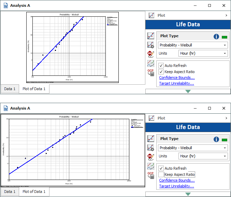Image resolution: width=231 pixels, height=197 pixels.
Task: Open Target Unreliability link in lower window
Action: coord(176,186)
